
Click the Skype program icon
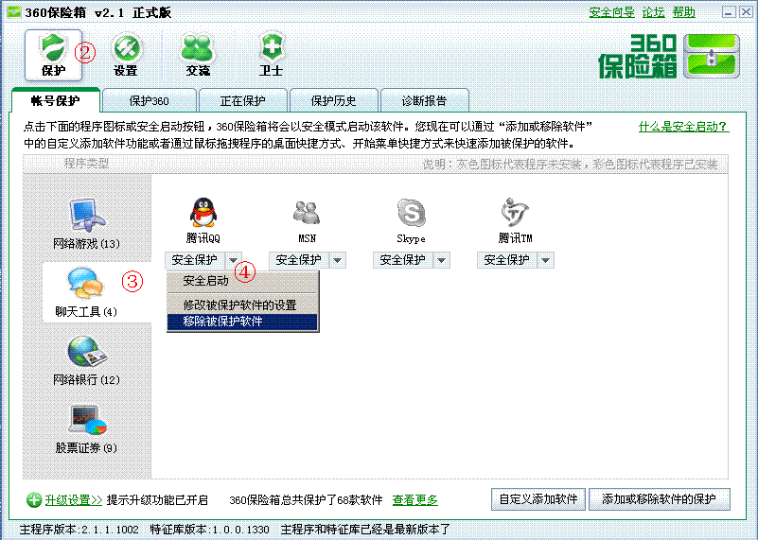tap(411, 213)
